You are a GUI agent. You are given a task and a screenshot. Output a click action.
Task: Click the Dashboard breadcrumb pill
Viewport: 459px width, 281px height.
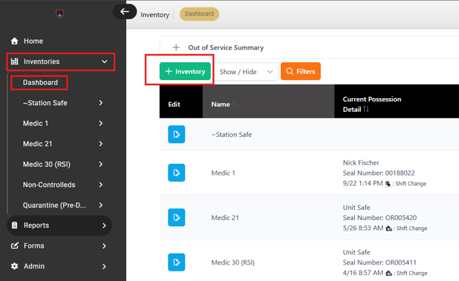coord(199,14)
